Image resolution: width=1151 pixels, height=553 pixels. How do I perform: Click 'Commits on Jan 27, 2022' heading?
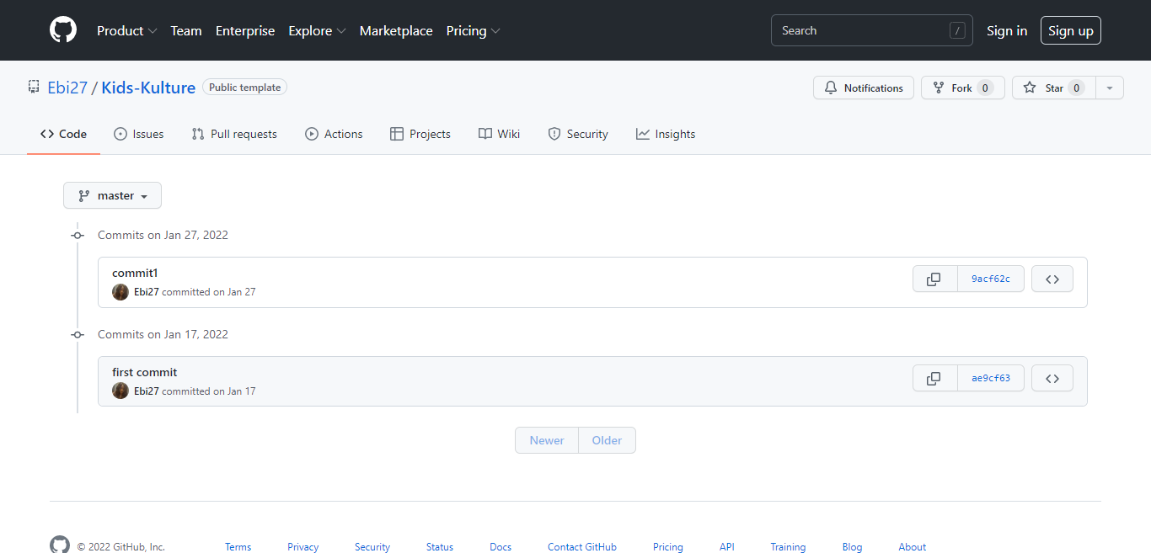(x=163, y=235)
